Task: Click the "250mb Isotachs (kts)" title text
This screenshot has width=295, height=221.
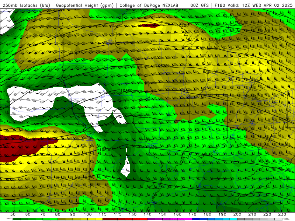Action: click(x=26, y=5)
